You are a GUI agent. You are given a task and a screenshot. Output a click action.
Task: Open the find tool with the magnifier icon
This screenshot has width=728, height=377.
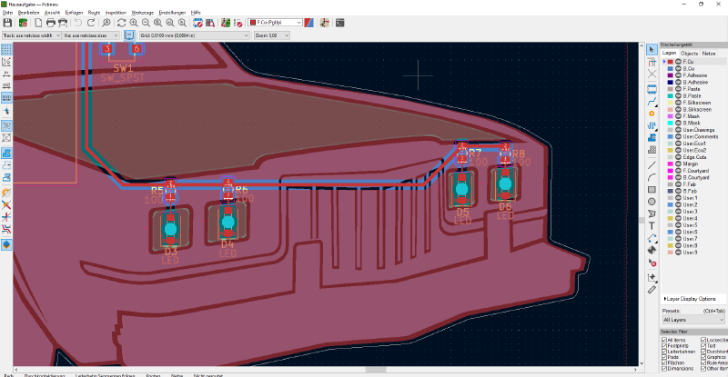click(x=106, y=23)
